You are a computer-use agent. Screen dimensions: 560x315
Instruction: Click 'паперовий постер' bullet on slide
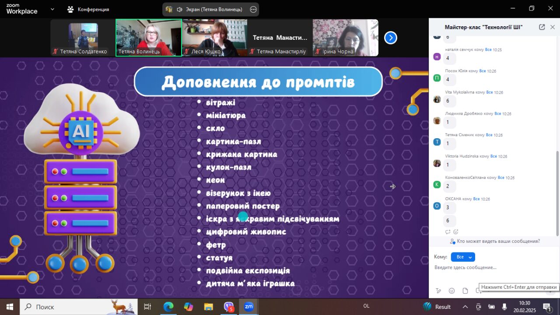tap(243, 206)
